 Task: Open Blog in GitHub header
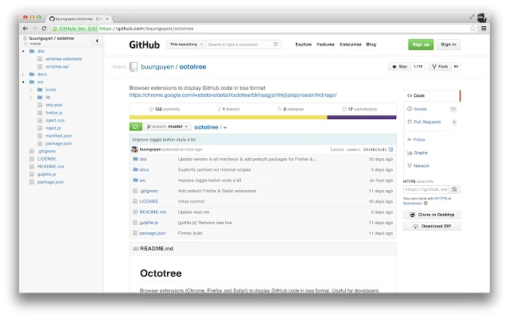coord(371,45)
